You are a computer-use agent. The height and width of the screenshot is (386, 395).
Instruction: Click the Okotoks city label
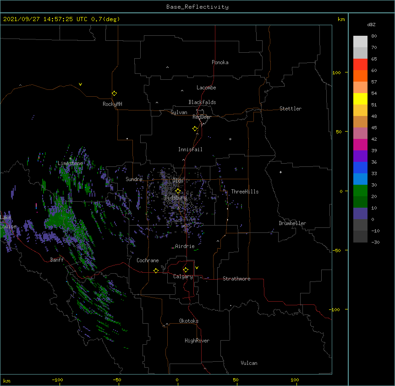click(189, 321)
